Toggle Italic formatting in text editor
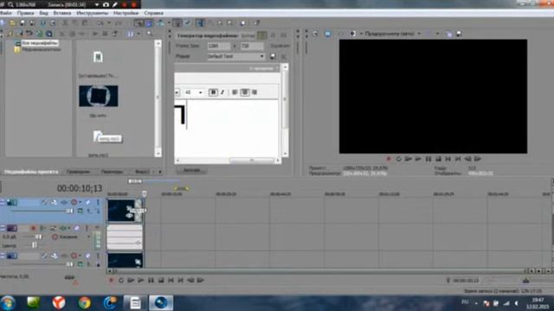Image resolution: width=554 pixels, height=311 pixels. [x=222, y=92]
